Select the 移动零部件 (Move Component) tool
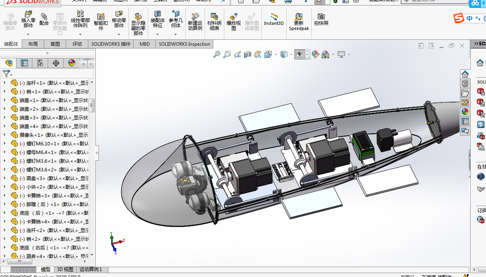 tap(119, 20)
